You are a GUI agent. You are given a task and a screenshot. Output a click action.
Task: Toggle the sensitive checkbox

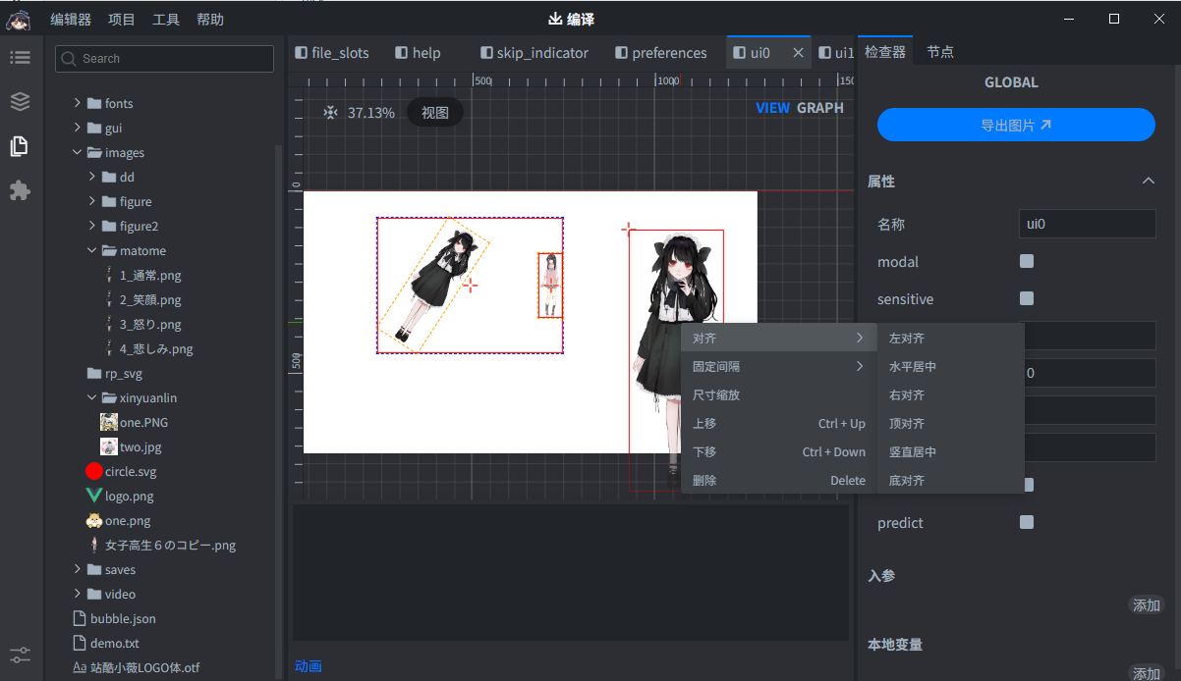[1027, 298]
